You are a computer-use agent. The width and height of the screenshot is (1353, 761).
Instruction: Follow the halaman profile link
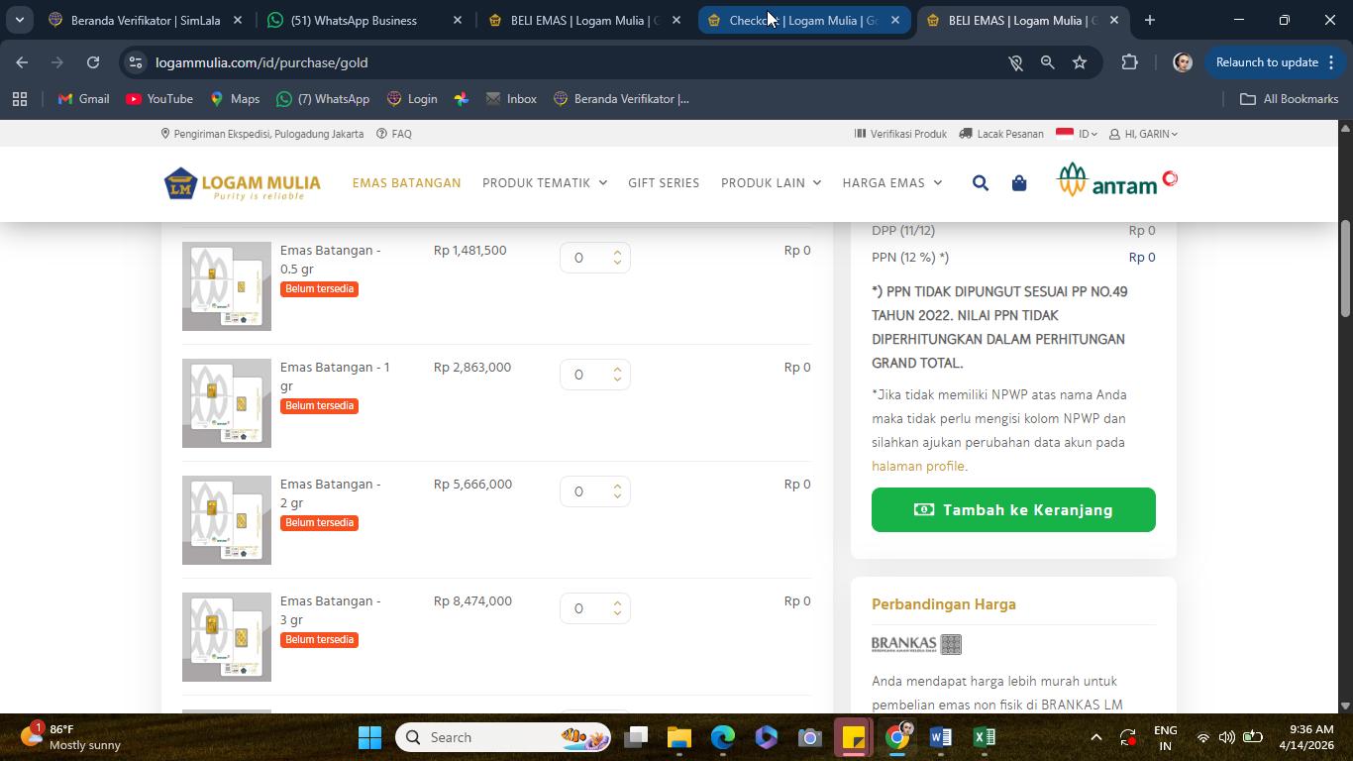[918, 466]
